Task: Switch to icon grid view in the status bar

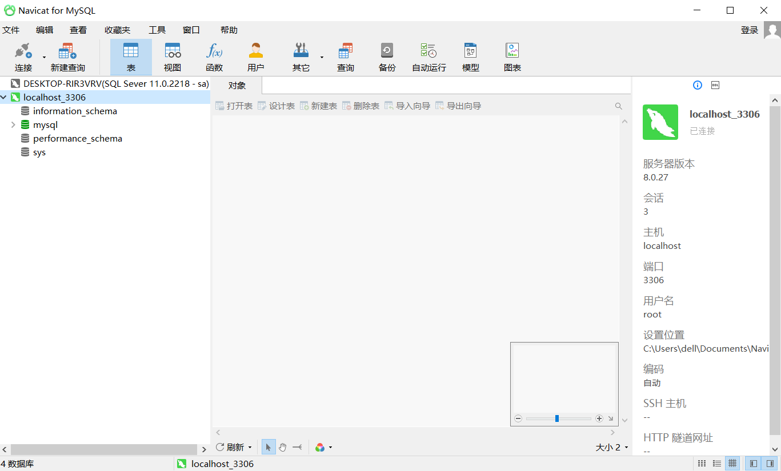Action: pos(702,464)
